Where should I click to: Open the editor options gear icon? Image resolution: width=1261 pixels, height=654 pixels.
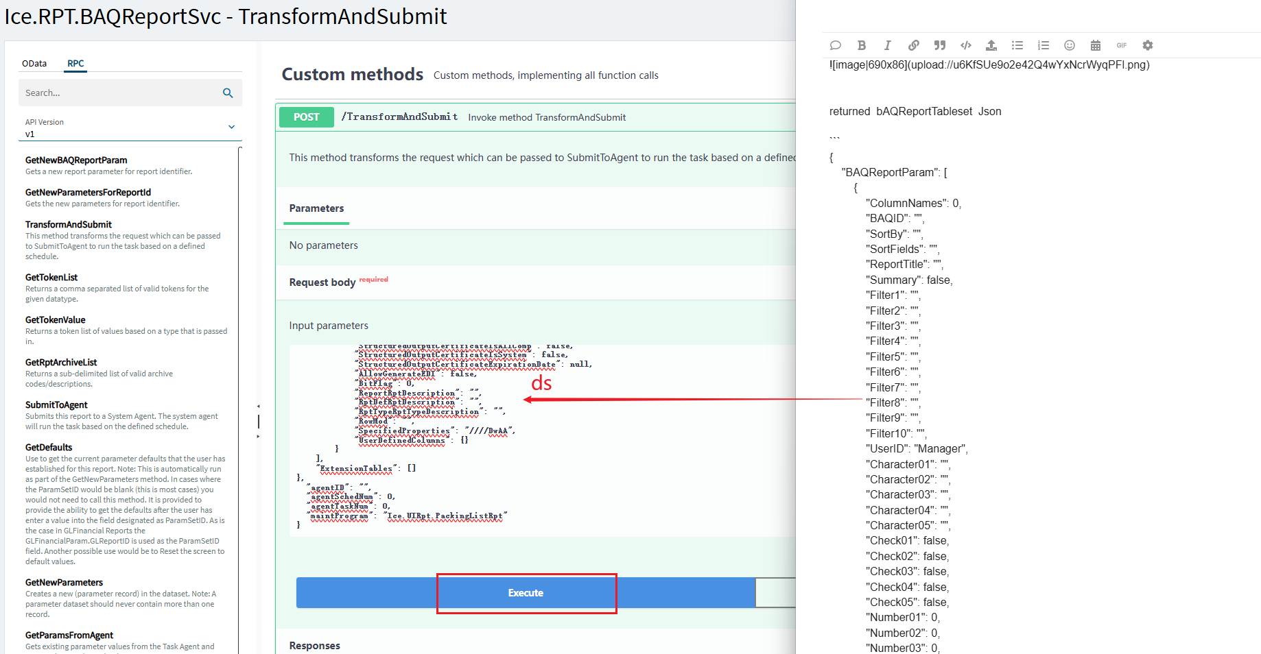tap(1147, 45)
